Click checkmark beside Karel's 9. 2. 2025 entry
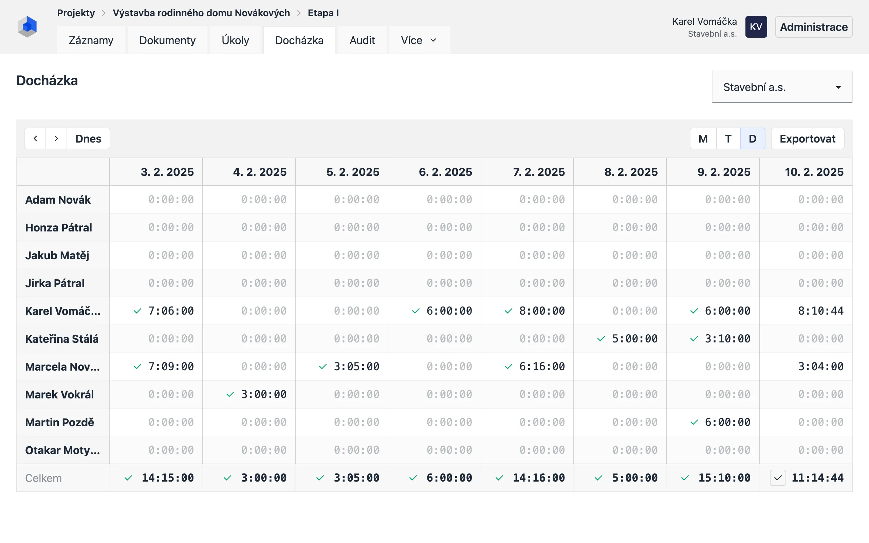 point(694,311)
